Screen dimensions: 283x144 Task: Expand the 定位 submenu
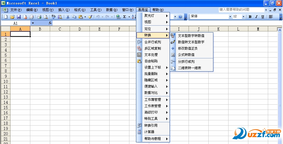coord(153,29)
